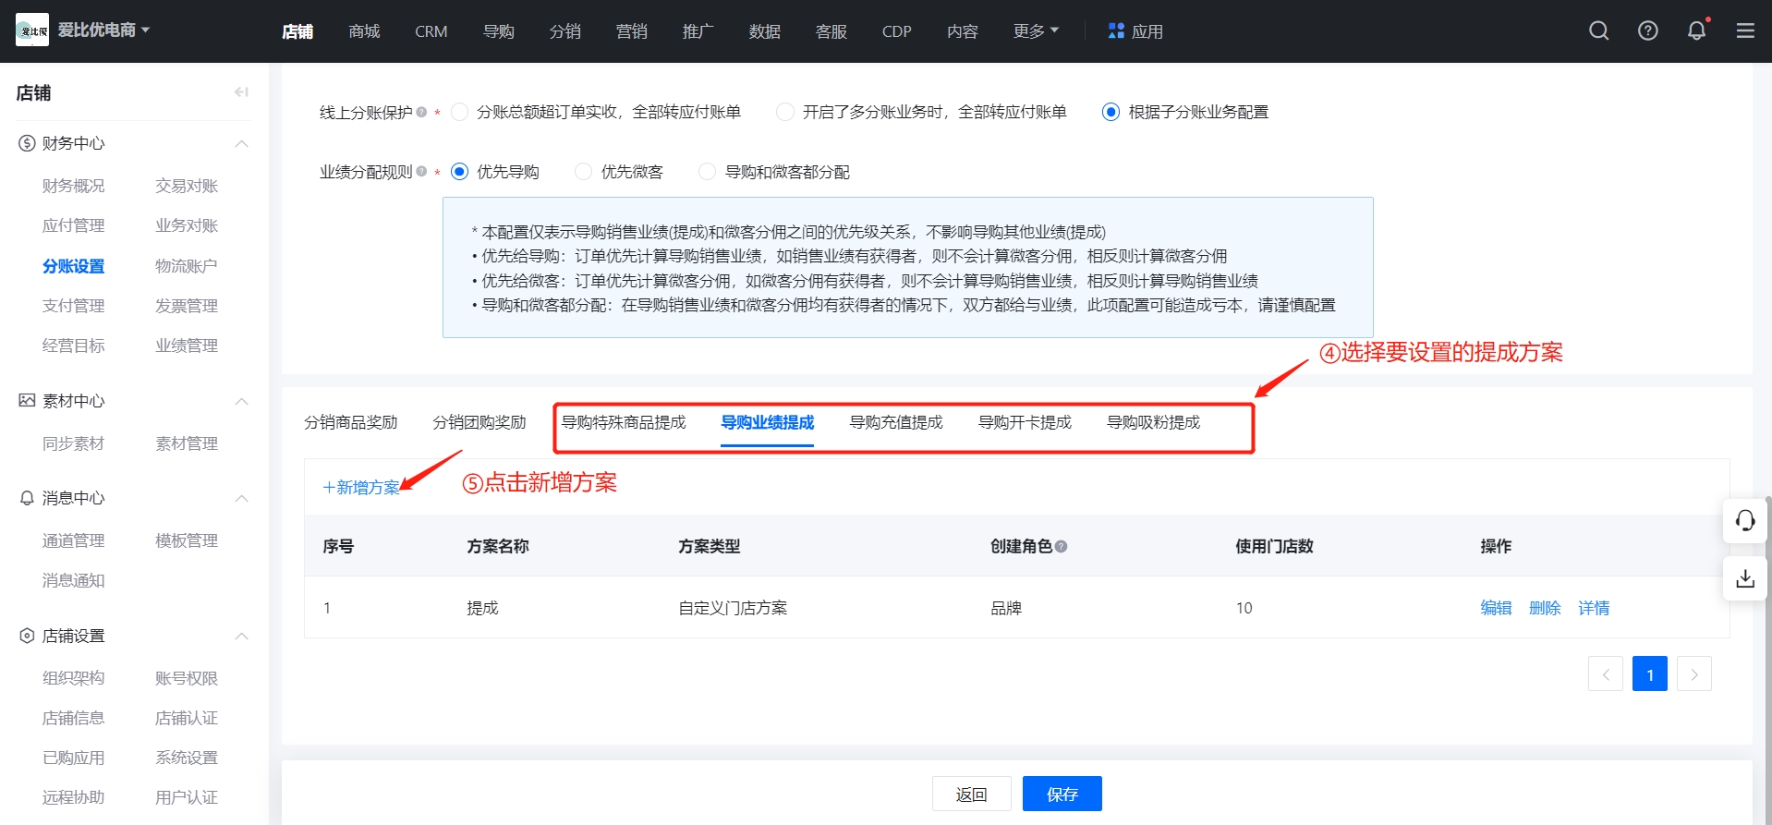This screenshot has width=1772, height=825.
Task: Click the 爱比优商 logo image
Action: coord(32,30)
